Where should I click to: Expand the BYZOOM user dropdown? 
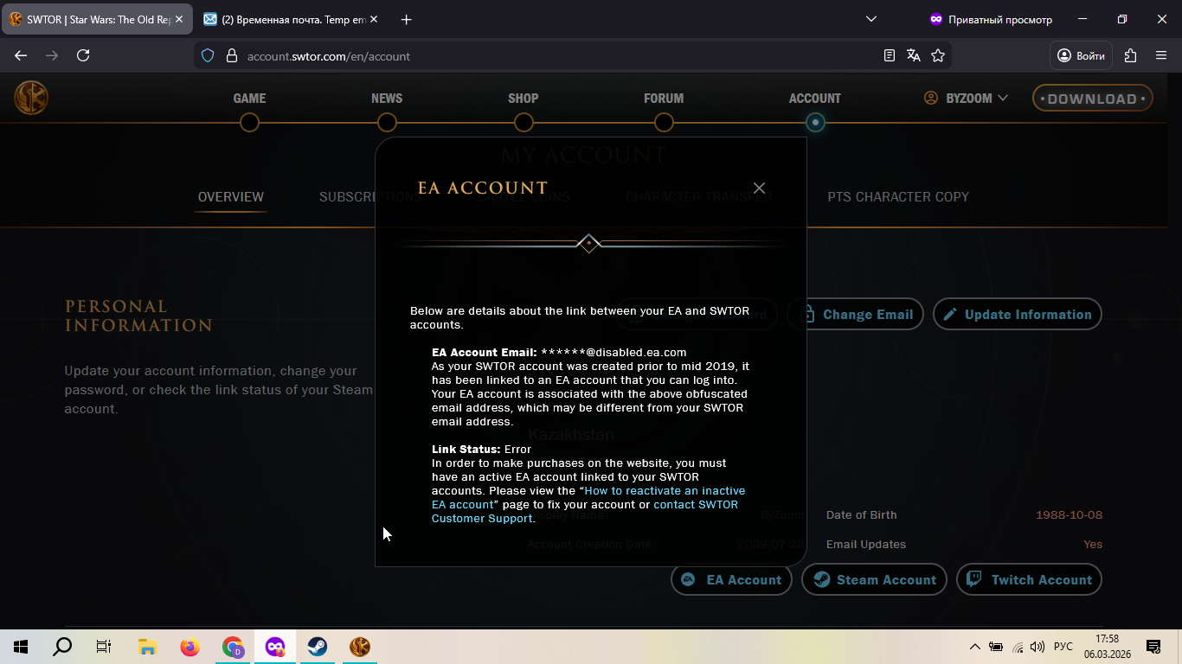[966, 99]
